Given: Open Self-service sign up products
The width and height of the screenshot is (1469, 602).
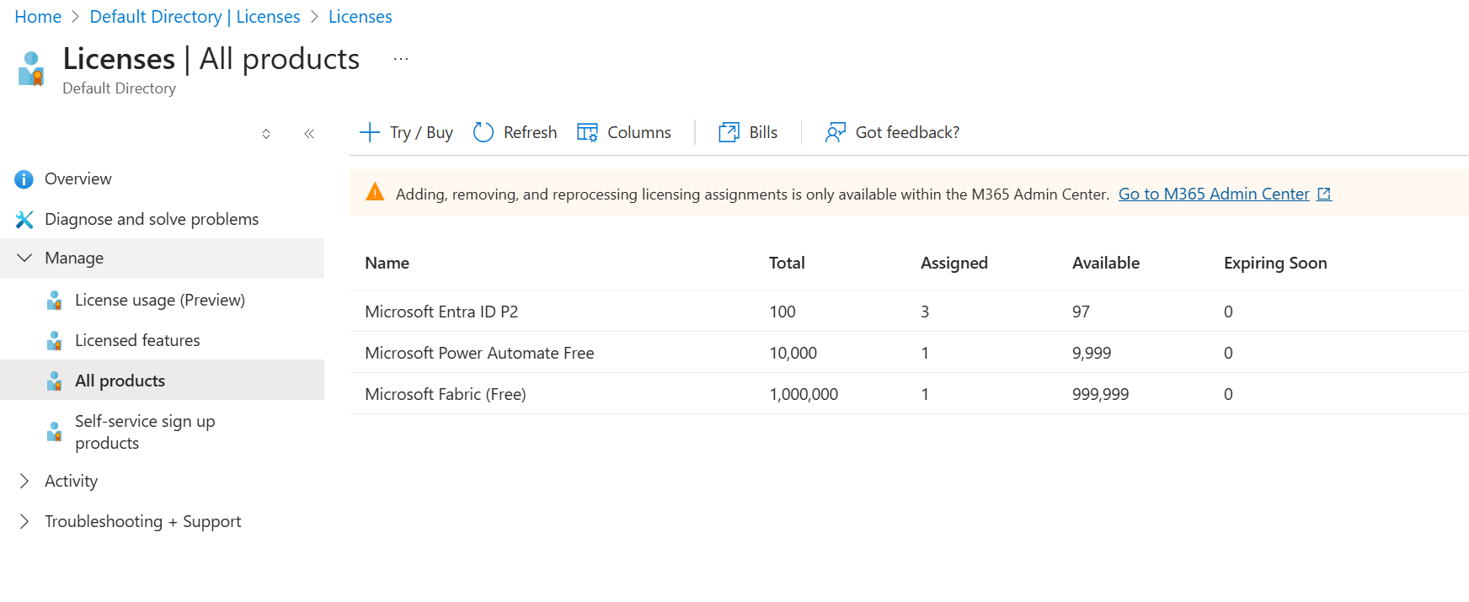Looking at the screenshot, I should (x=144, y=432).
